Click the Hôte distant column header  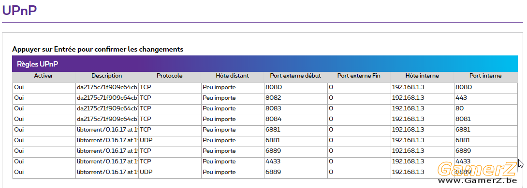click(x=233, y=76)
